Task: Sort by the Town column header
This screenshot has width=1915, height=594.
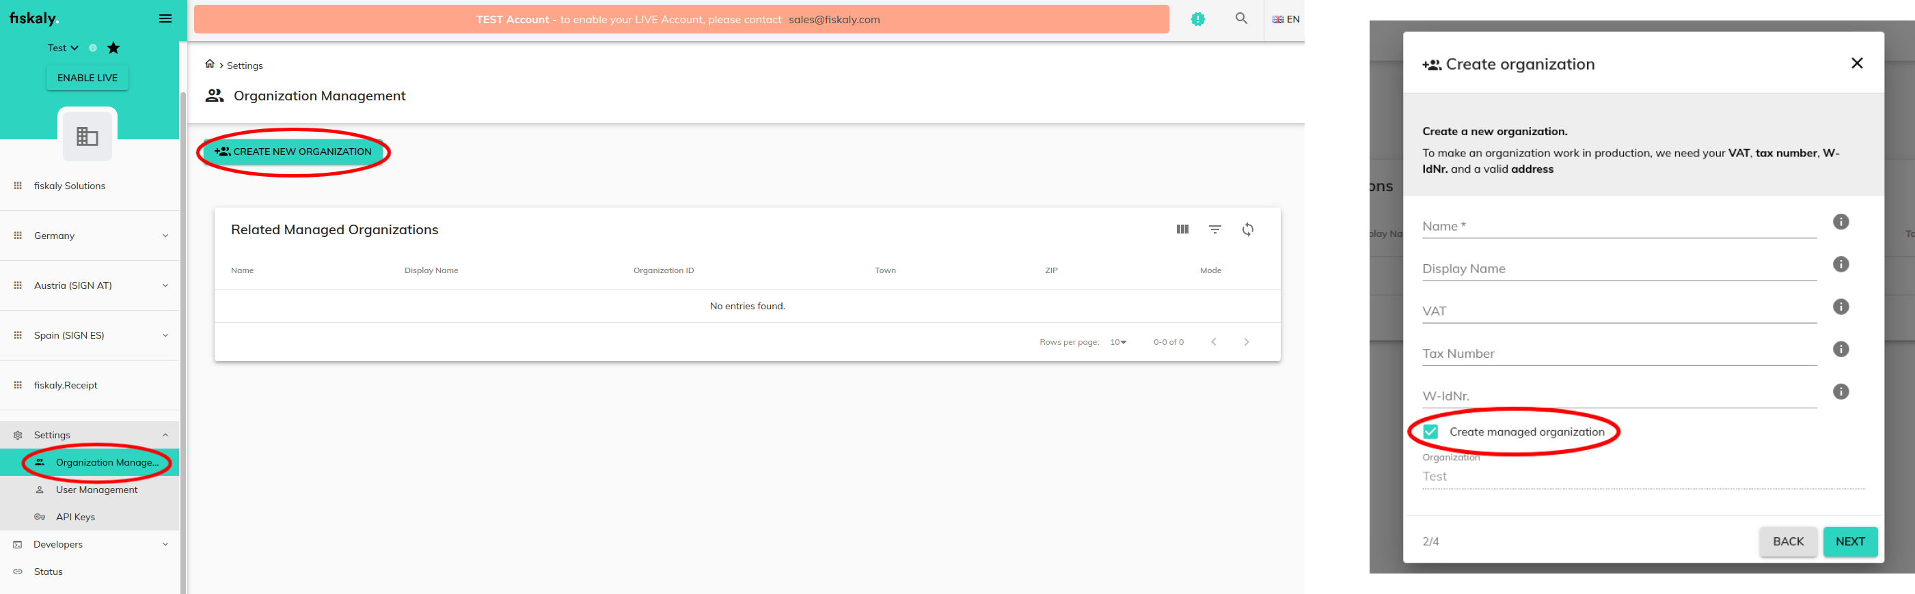Action: pos(884,270)
